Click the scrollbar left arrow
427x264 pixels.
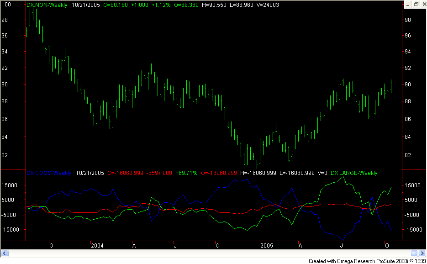point(5,253)
